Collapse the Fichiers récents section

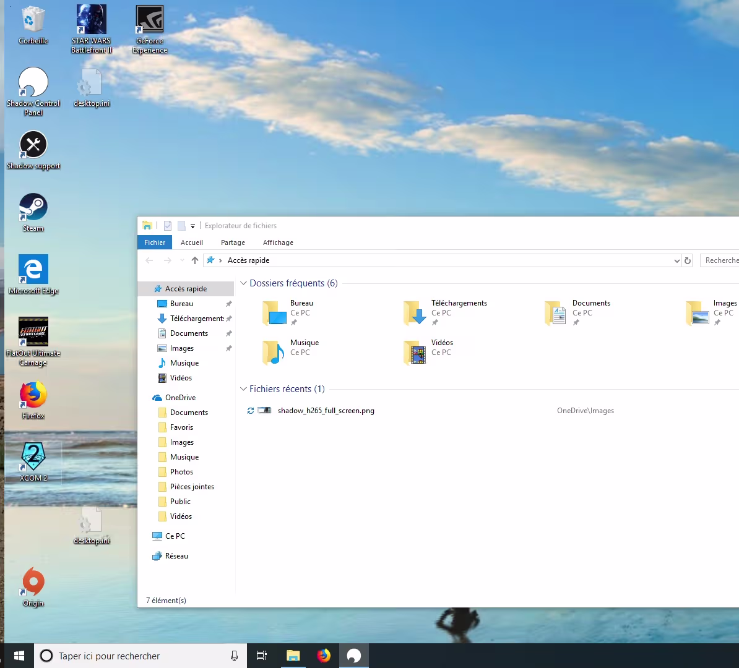243,389
